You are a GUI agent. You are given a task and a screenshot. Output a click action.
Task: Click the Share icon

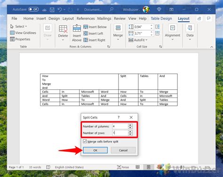pyautogui.click(x=199, y=18)
